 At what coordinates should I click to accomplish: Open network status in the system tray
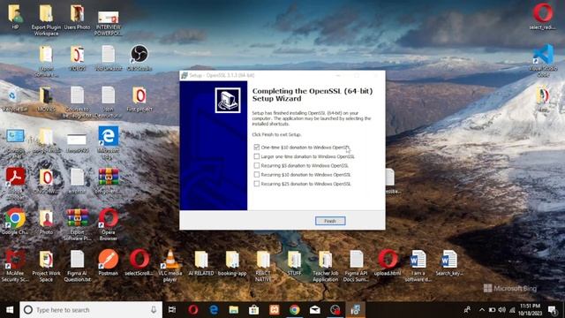click(512, 310)
